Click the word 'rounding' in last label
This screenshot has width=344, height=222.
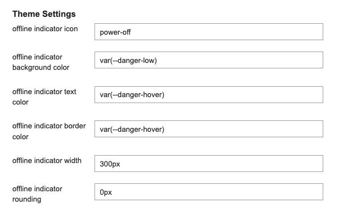pos(27,199)
